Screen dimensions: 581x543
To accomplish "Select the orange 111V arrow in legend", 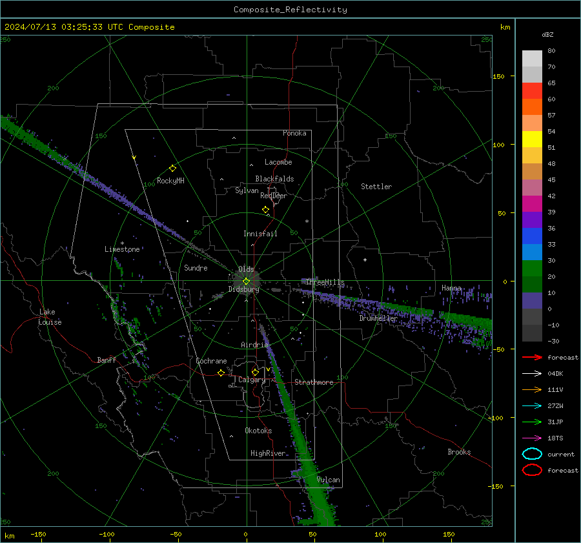I will click(532, 389).
